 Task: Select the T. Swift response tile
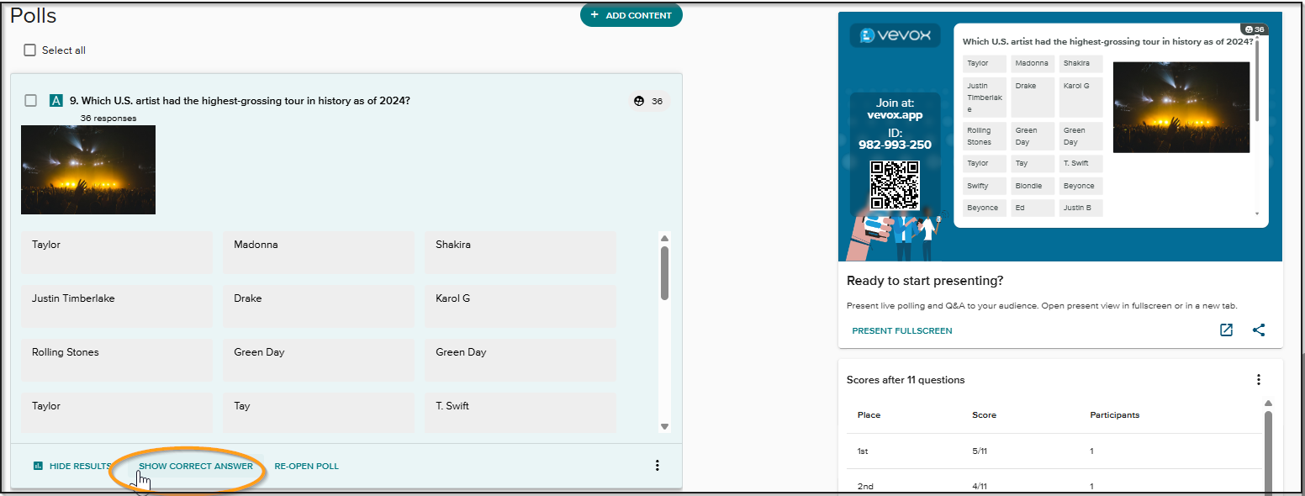[x=520, y=413]
